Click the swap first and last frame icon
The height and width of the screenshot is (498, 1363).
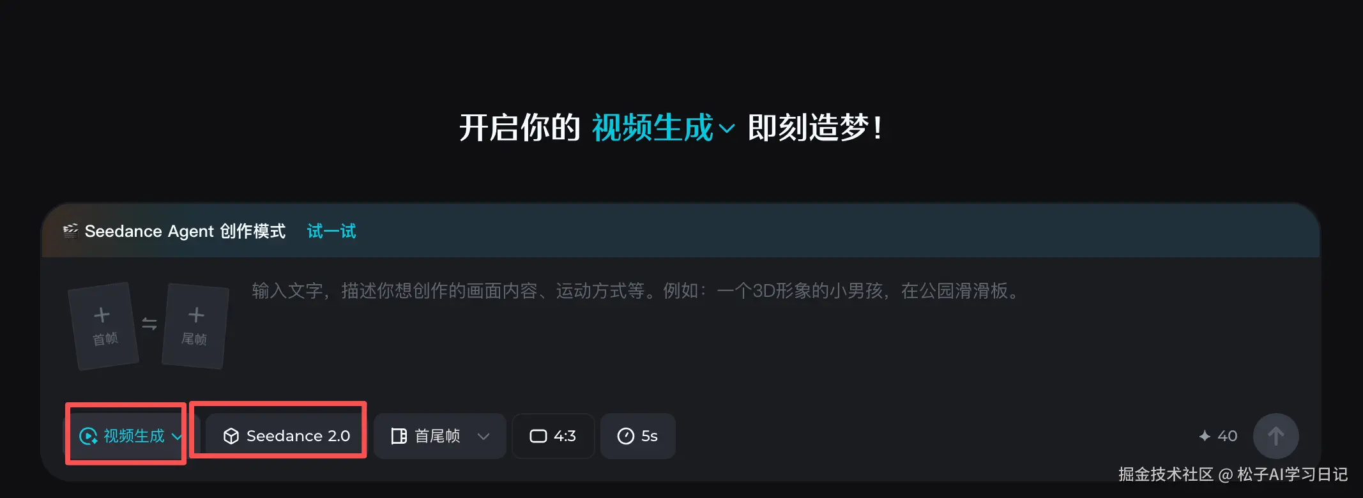pos(149,324)
